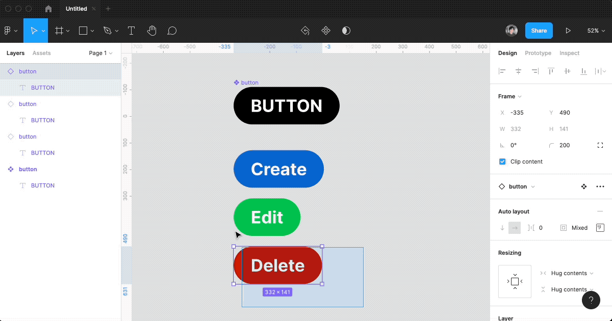The image size is (612, 321).
Task: Select horizontal auto layout direction
Action: pos(515,228)
